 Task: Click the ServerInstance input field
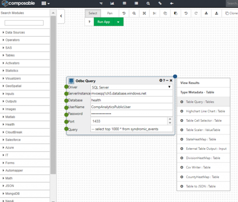[132, 93]
